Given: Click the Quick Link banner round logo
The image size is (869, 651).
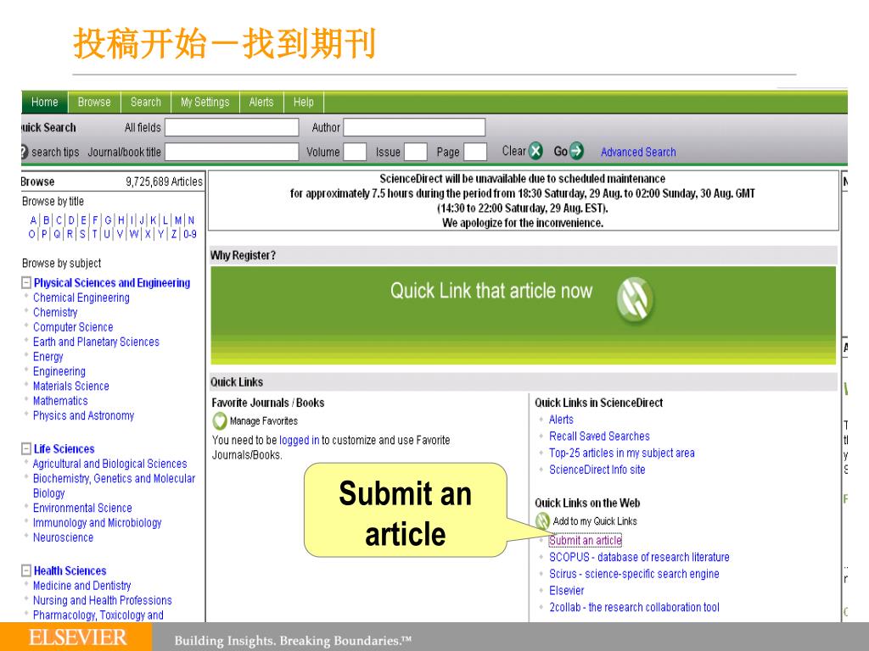Looking at the screenshot, I should click(x=635, y=299).
